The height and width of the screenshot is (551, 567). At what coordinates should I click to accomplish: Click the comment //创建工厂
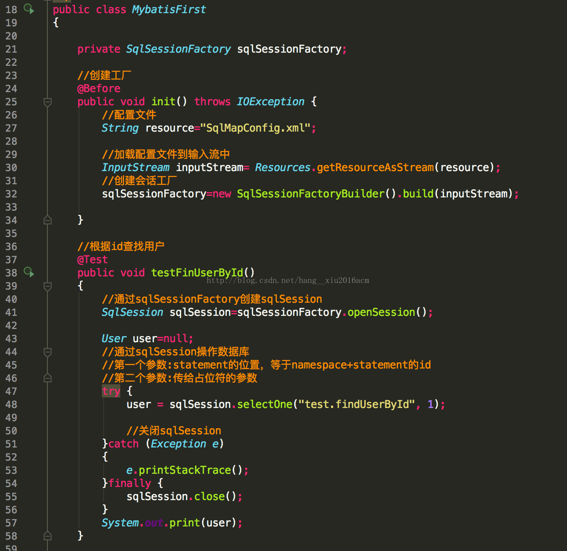pyautogui.click(x=104, y=75)
